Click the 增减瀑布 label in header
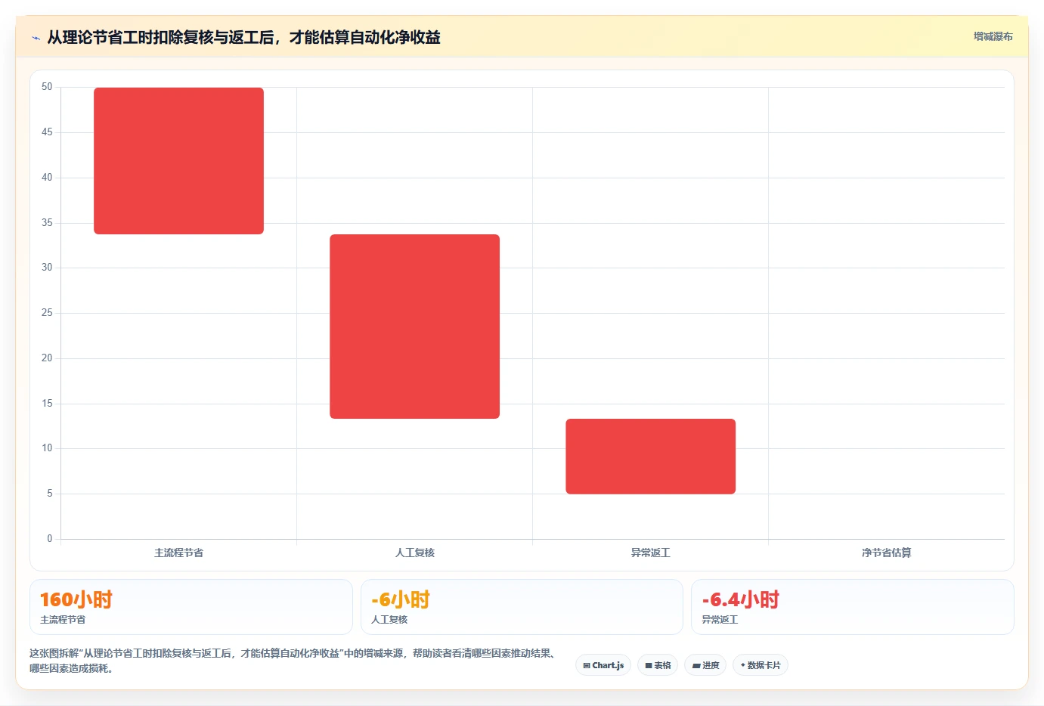This screenshot has width=1044, height=706. (993, 36)
